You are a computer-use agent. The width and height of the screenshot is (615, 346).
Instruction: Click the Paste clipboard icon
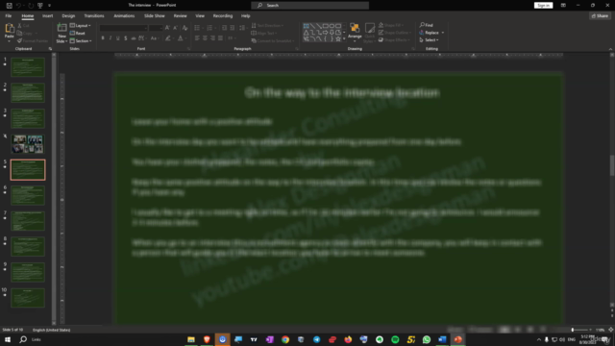click(10, 28)
